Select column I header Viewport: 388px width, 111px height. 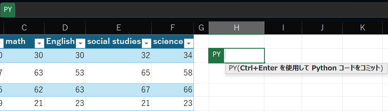point(283,28)
